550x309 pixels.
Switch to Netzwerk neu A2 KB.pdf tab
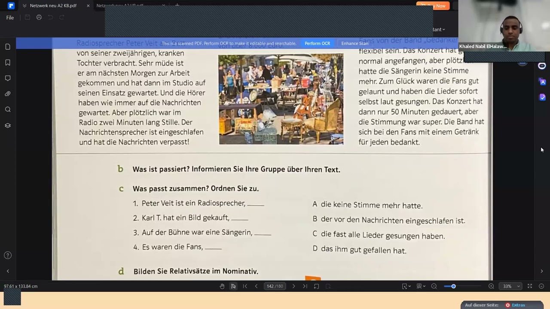click(x=53, y=6)
